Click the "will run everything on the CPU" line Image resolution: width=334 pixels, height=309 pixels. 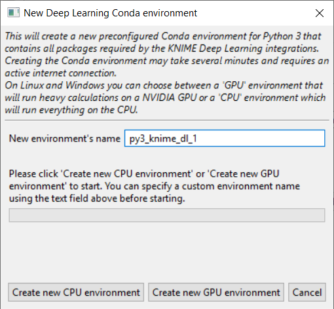(x=71, y=110)
